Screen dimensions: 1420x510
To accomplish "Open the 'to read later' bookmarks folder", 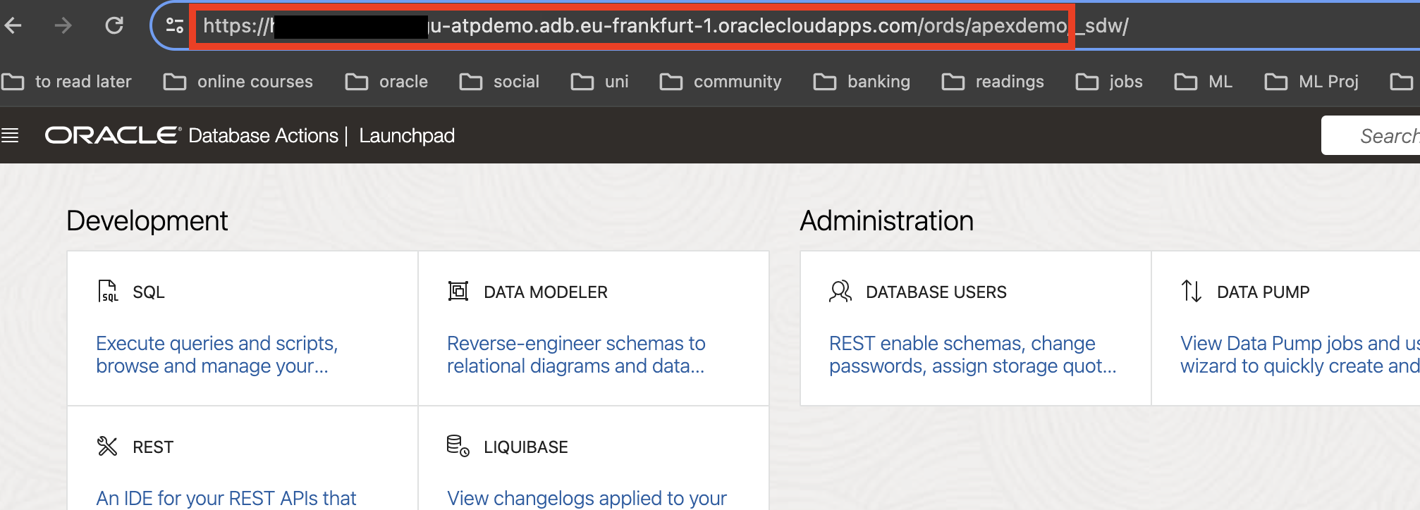I will [67, 82].
